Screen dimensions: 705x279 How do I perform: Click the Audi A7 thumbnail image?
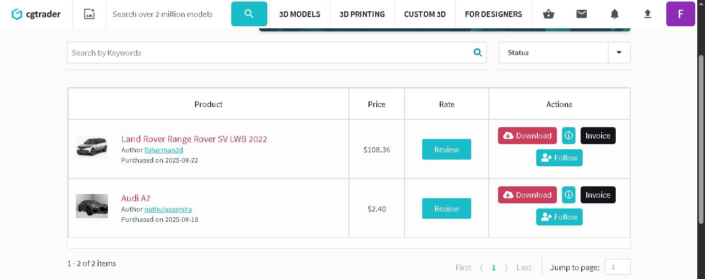[x=92, y=206]
